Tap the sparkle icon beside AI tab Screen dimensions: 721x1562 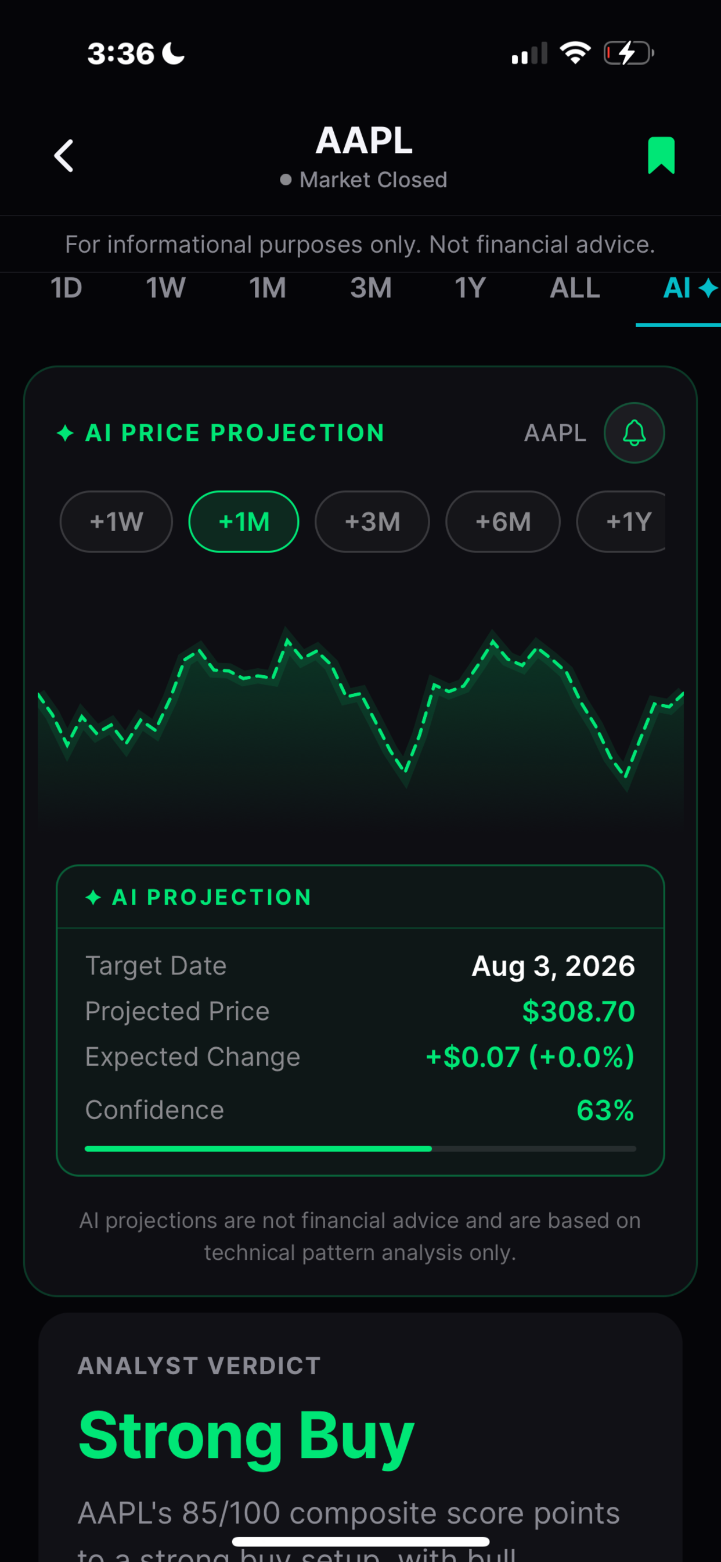708,288
